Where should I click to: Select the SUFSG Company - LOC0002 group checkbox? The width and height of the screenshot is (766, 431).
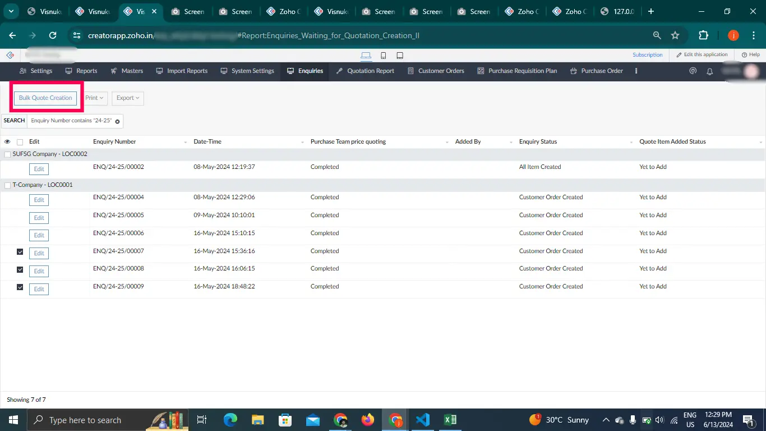[7, 154]
